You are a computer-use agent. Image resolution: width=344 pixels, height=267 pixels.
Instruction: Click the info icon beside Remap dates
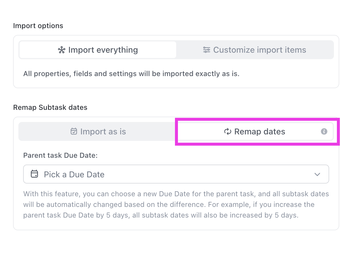[324, 131]
